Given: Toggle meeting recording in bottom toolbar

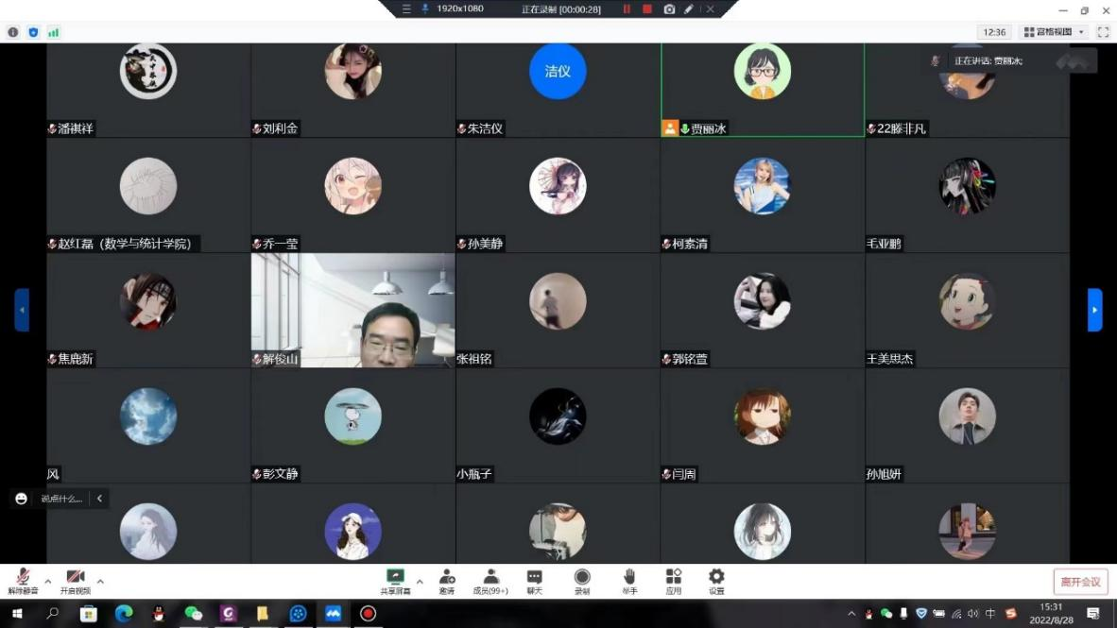Looking at the screenshot, I should (582, 581).
